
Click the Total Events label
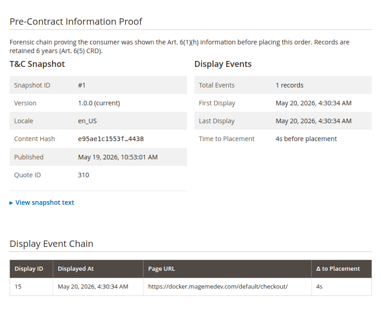point(217,85)
